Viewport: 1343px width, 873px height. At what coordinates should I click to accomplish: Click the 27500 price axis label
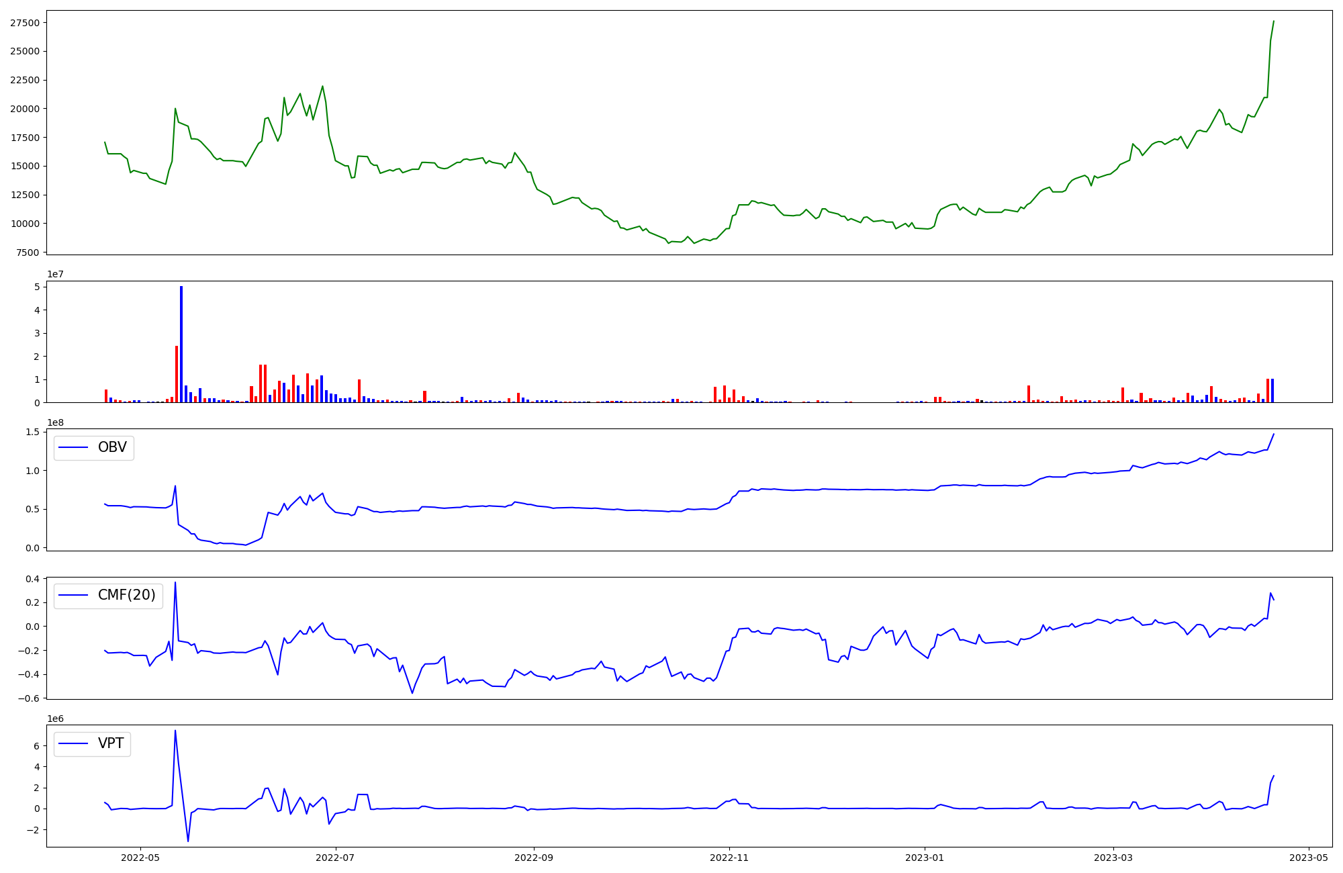(x=24, y=23)
